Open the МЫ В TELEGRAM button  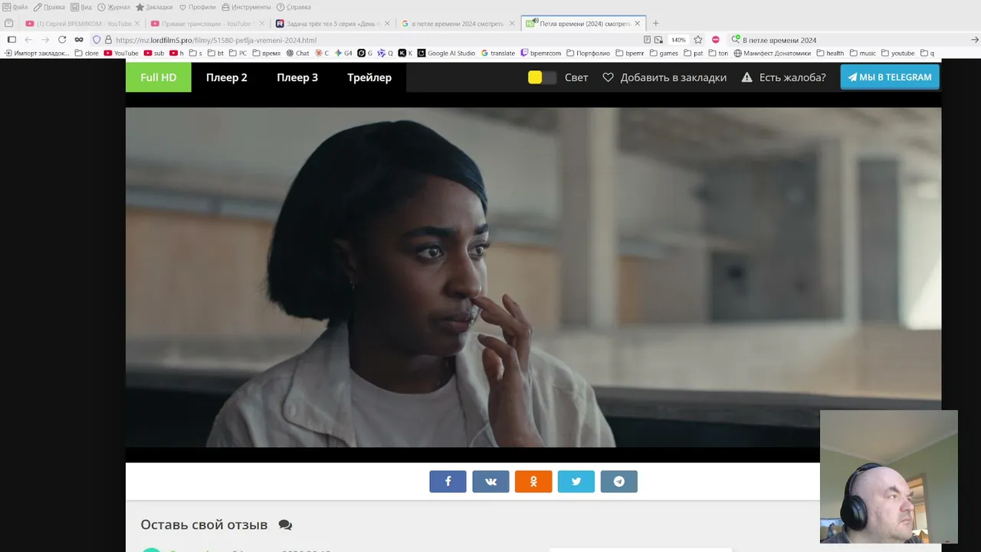pos(890,77)
